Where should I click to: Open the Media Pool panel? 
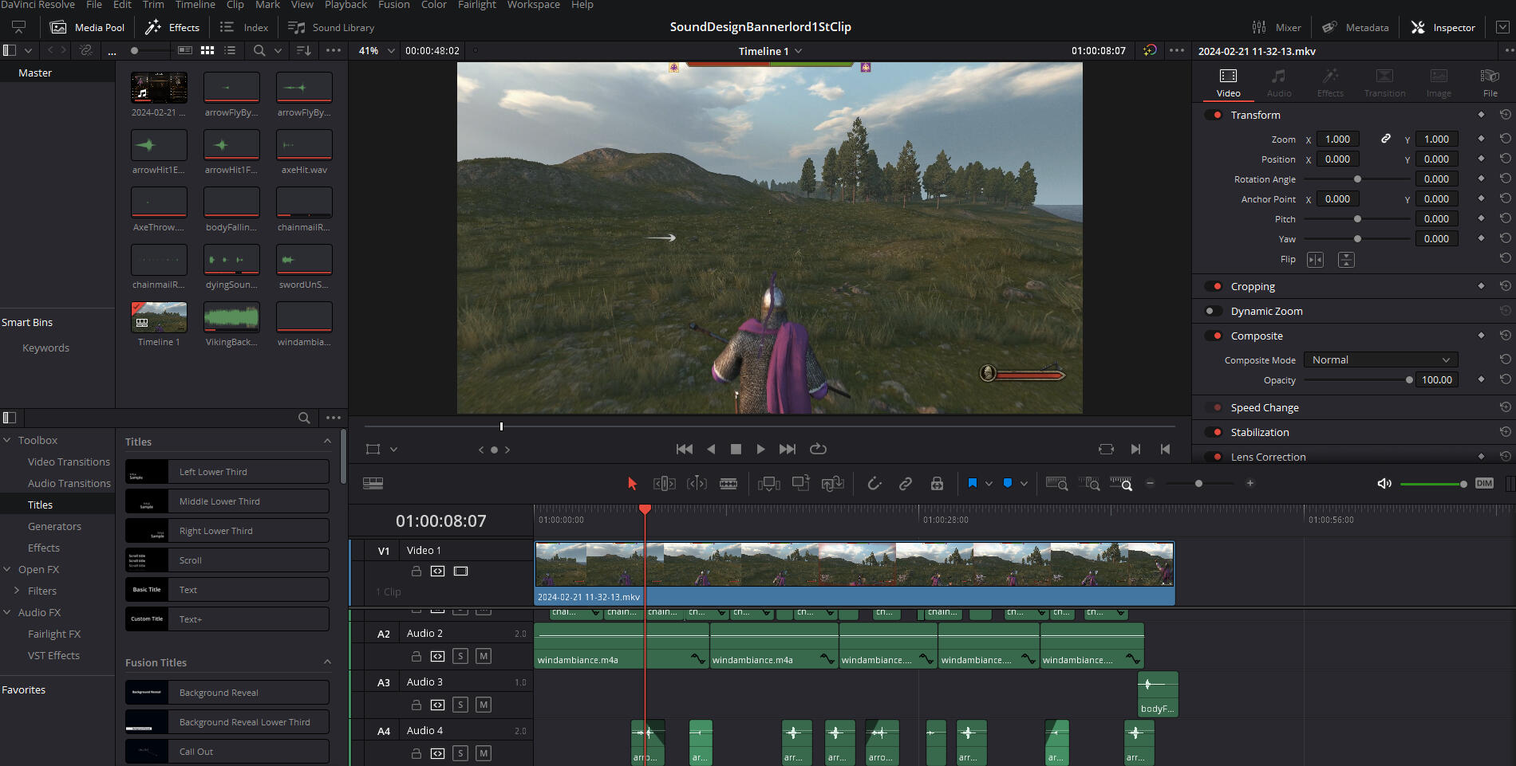point(88,27)
